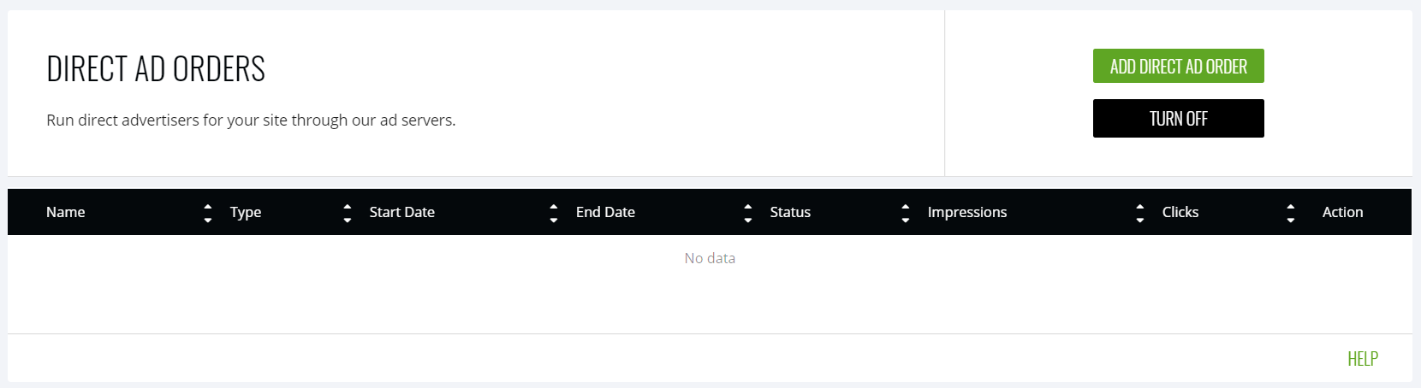
Task: Click sort arrows beside the Status column
Action: 906,213
